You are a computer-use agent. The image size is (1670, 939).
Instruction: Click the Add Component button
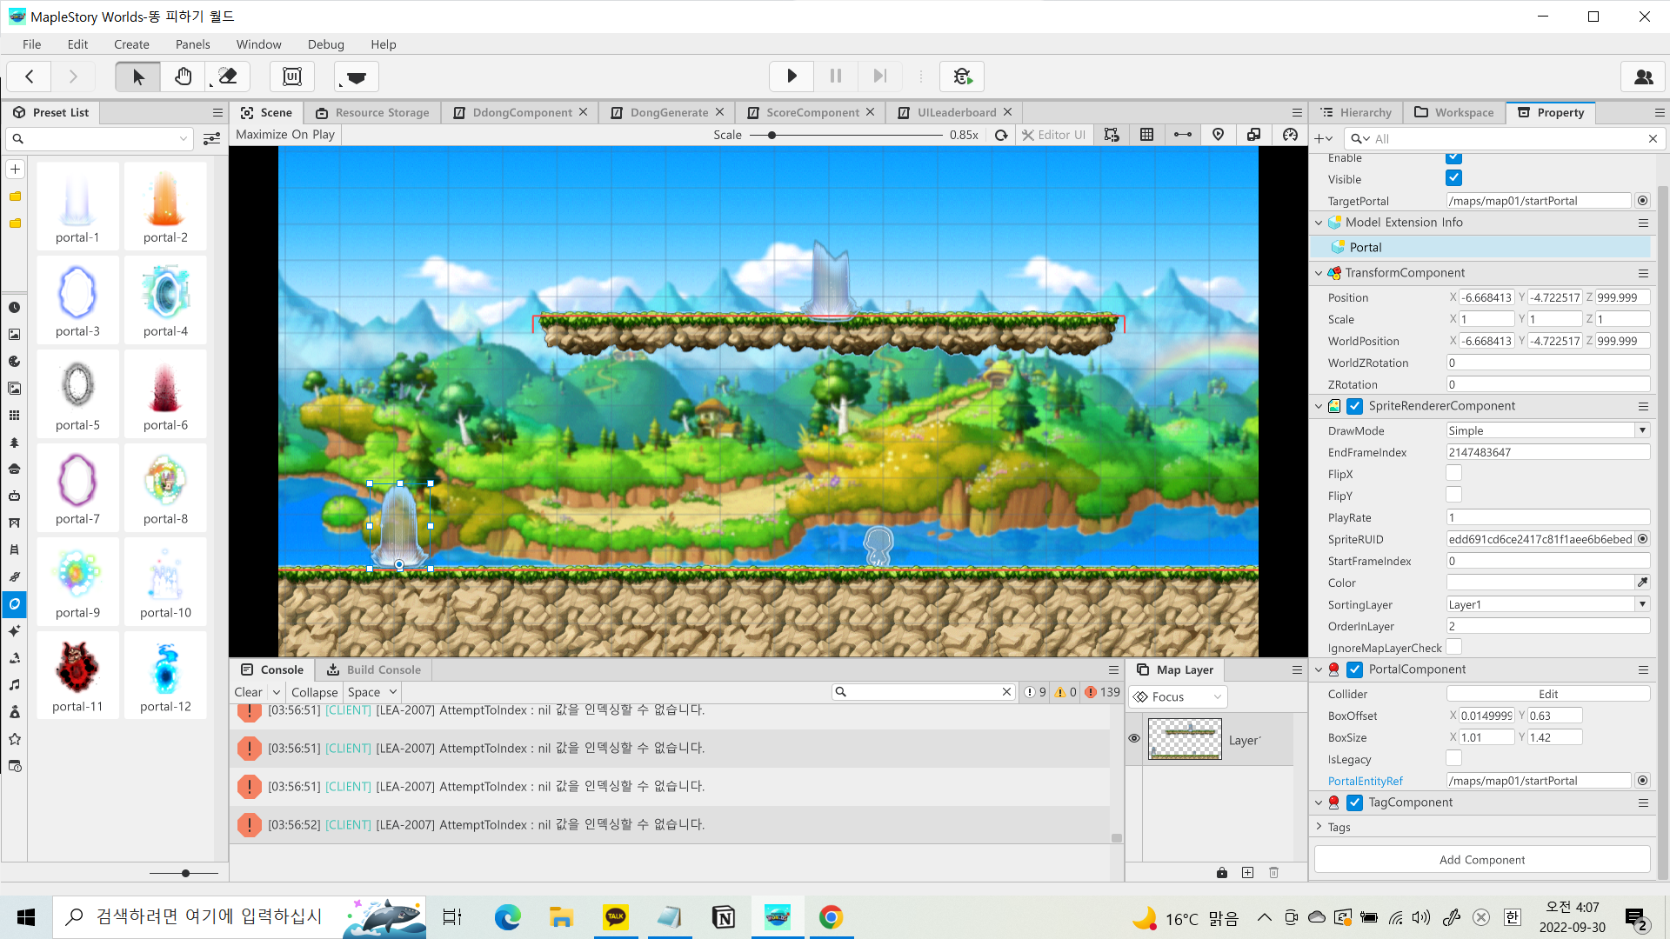[x=1482, y=860]
